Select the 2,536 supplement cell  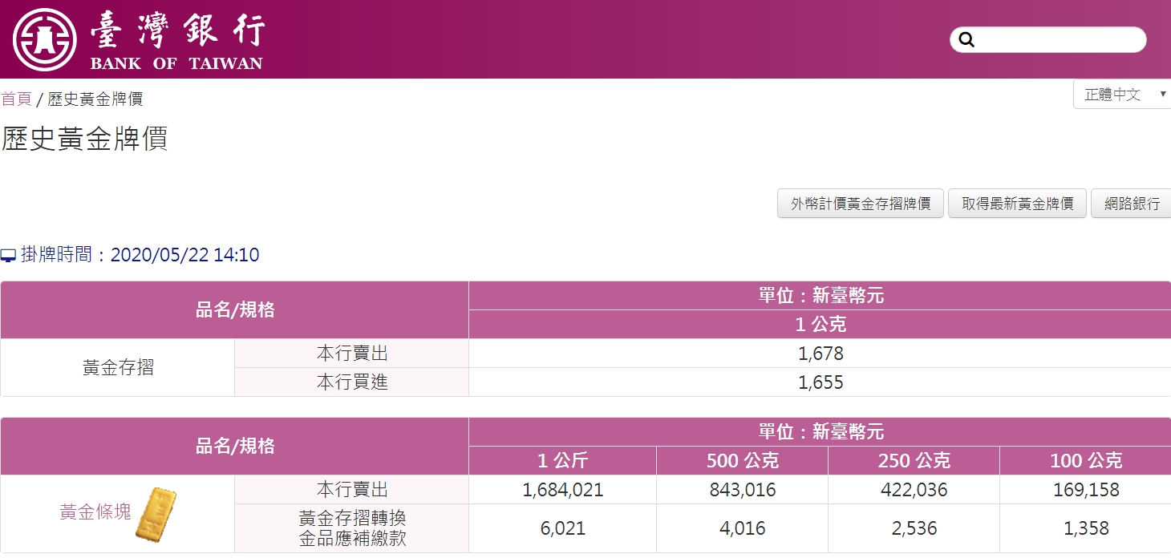click(x=914, y=528)
